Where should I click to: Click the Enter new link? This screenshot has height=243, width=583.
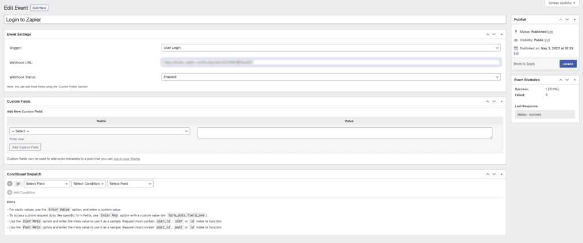pyautogui.click(x=17, y=139)
